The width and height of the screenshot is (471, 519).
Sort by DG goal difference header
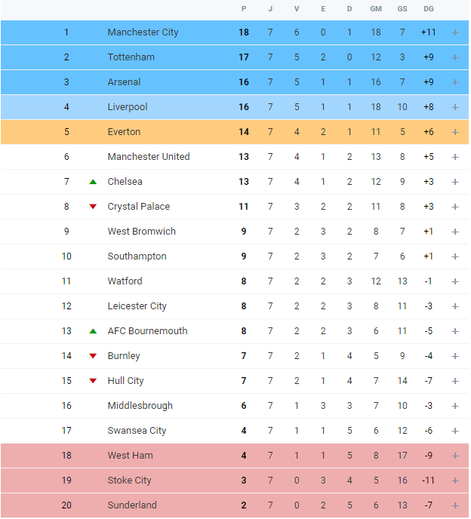pyautogui.click(x=428, y=9)
